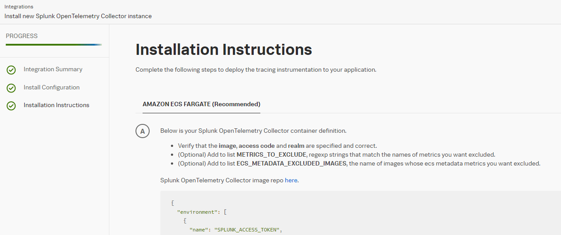The image size is (561, 235).
Task: Click the "SPLUNK_ACCESS_TOKEN" line in the code
Action: pyautogui.click(x=236, y=230)
